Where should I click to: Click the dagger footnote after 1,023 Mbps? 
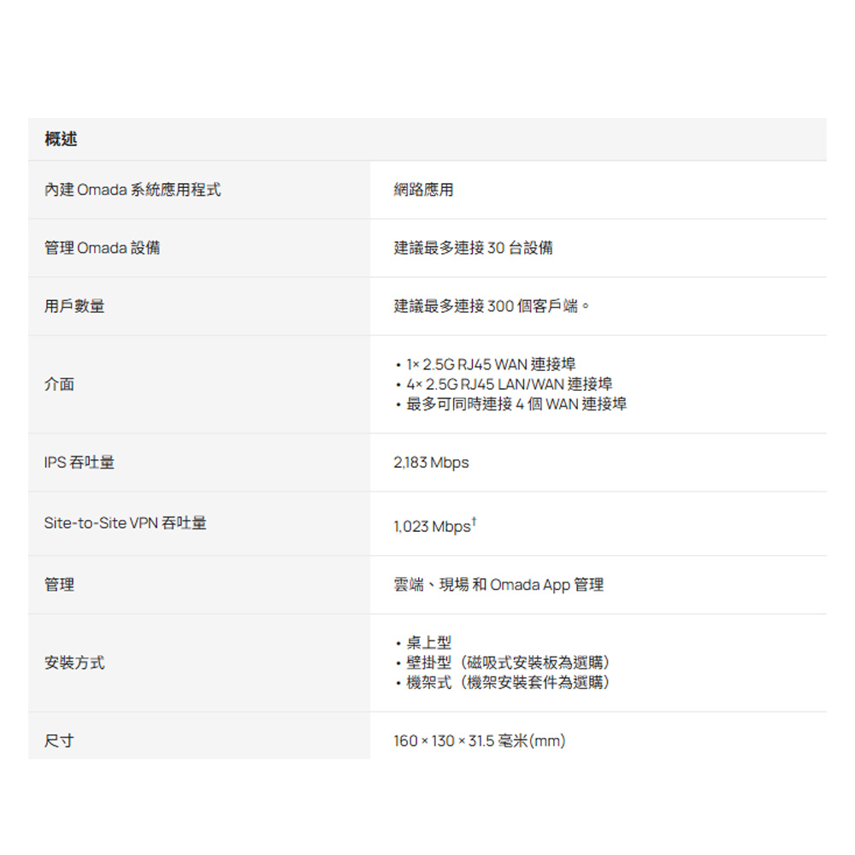474,522
